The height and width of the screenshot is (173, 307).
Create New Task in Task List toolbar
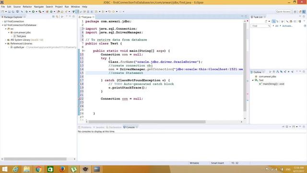click(x=266, y=21)
